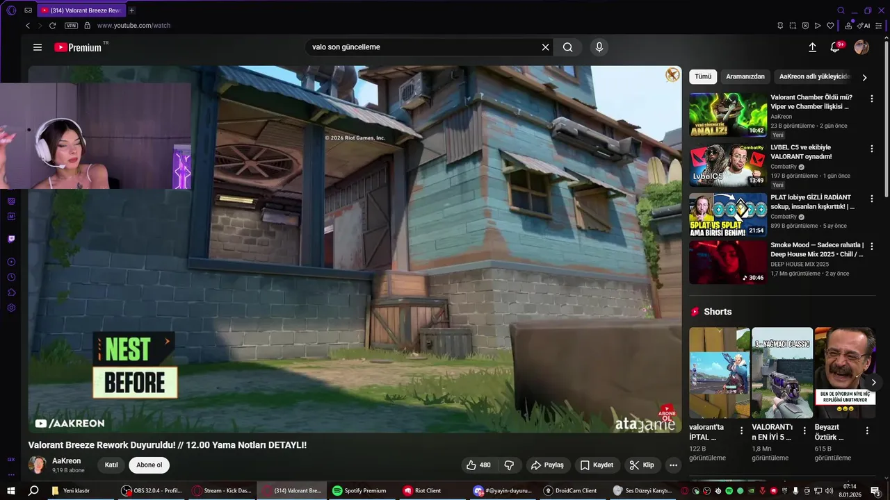Screen dimensions: 890x500
Task: Take a snapshot with the capture icon
Action: point(793,26)
